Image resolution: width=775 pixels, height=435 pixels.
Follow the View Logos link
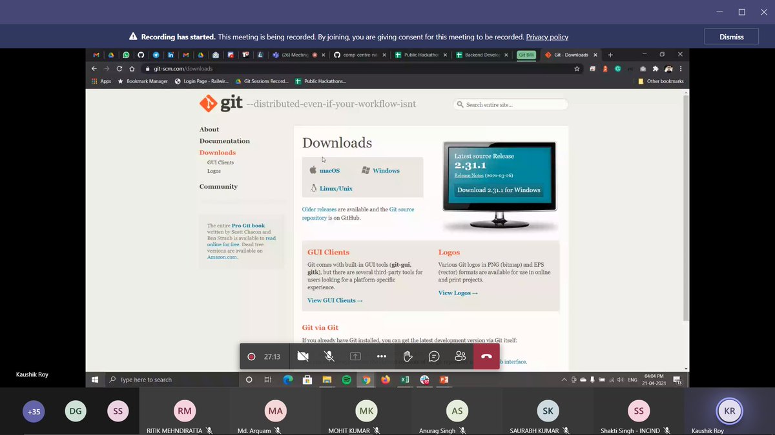(458, 293)
